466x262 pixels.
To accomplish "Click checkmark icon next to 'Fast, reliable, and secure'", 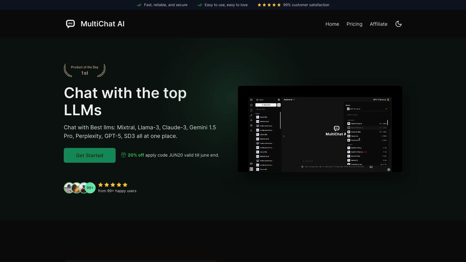I will pyautogui.click(x=139, y=5).
